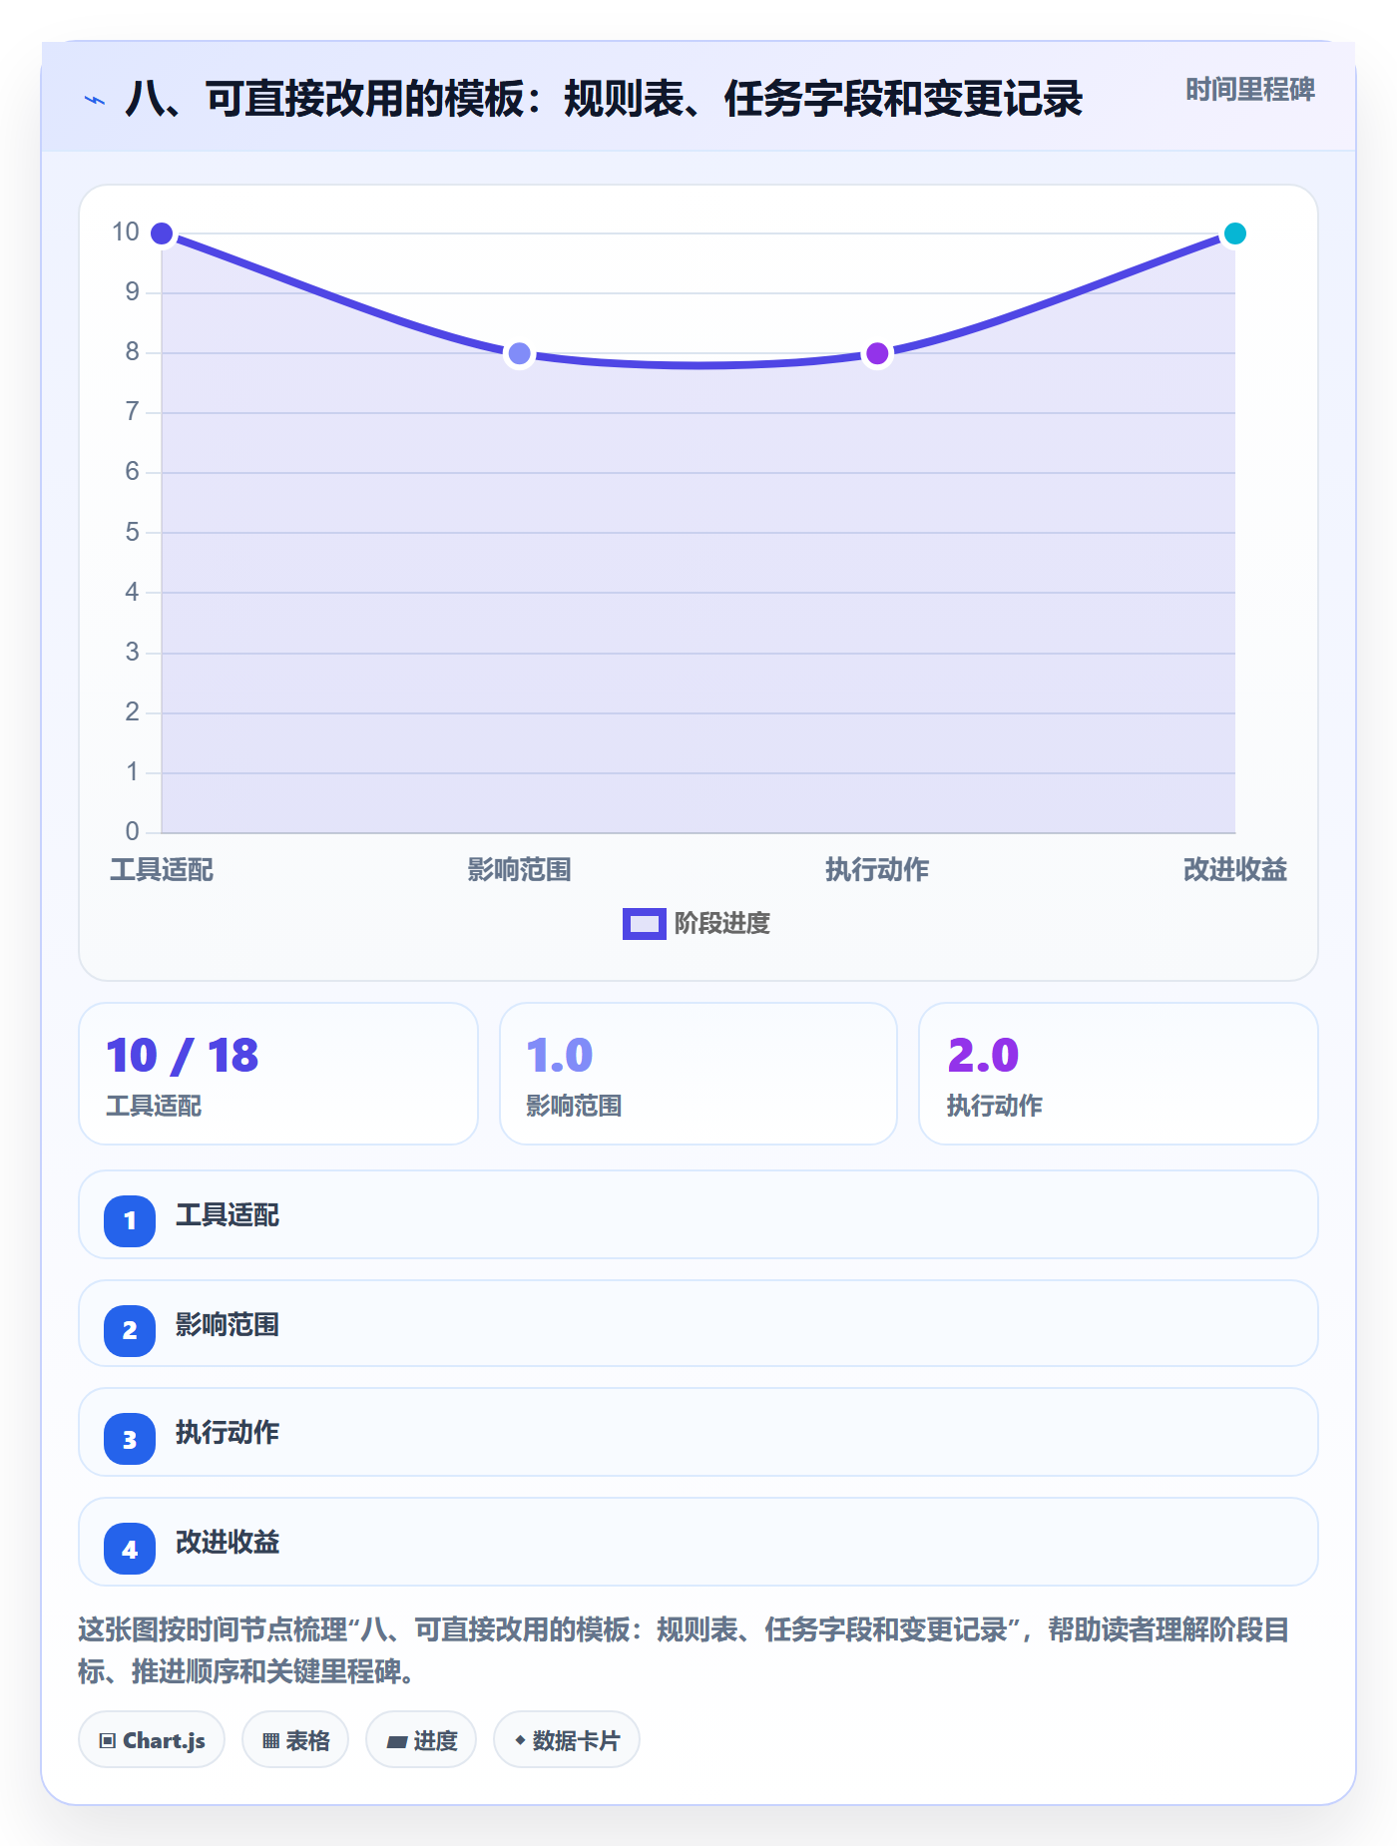Image resolution: width=1397 pixels, height=1846 pixels.
Task: Click the lightning bolt icon beside the title
Action: (x=95, y=100)
